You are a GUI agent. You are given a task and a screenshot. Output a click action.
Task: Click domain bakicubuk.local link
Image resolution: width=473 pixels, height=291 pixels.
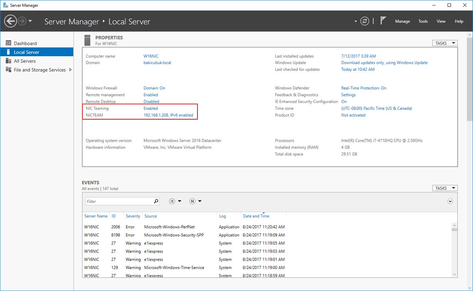pos(157,63)
